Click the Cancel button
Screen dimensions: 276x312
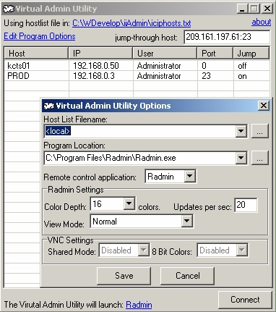[188, 276]
